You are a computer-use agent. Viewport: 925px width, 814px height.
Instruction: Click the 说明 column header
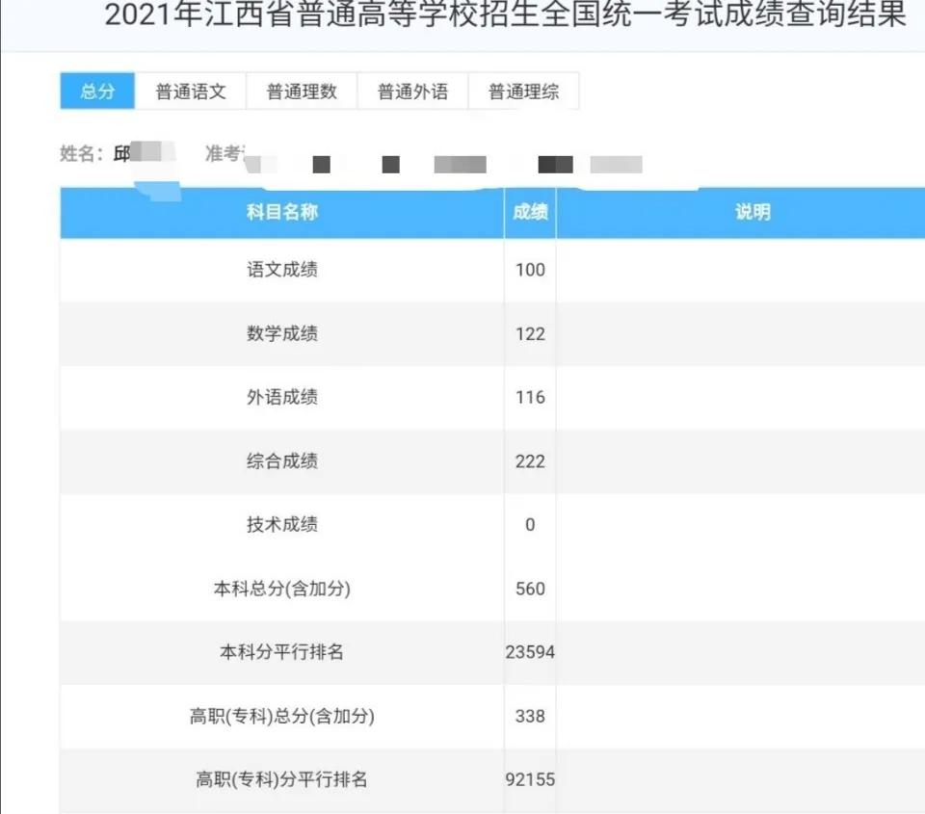click(753, 212)
